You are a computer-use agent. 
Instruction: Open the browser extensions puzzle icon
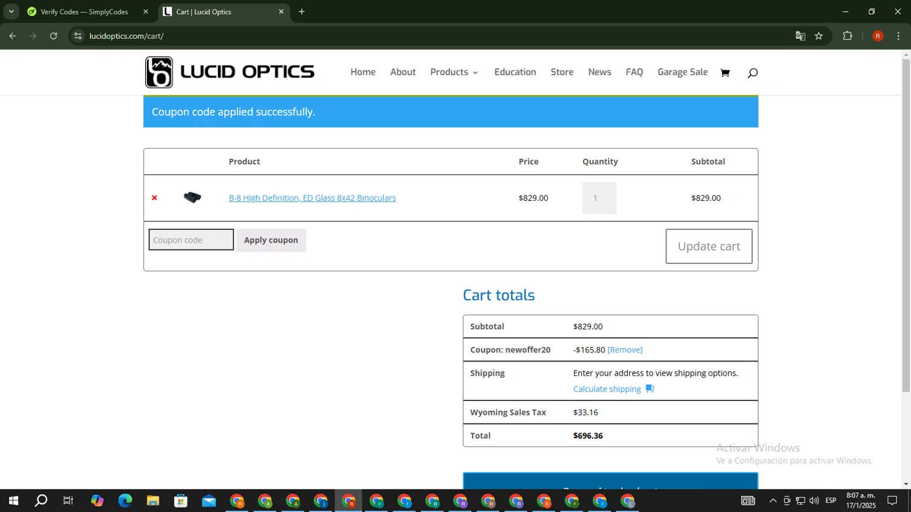[848, 36]
